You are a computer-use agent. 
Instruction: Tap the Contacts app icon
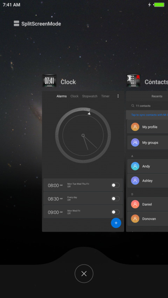click(133, 81)
